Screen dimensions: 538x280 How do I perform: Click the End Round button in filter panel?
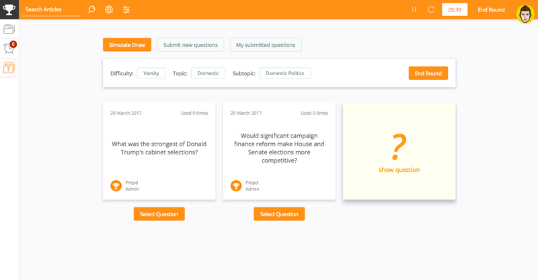428,73
